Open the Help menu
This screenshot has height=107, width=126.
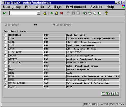click(110, 7)
